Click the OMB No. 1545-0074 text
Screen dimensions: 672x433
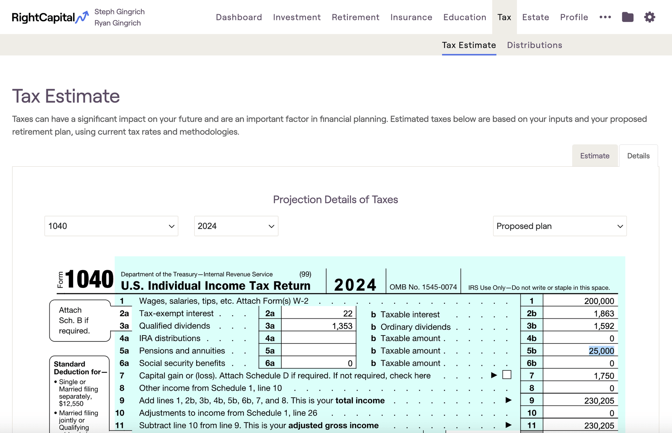pos(423,287)
